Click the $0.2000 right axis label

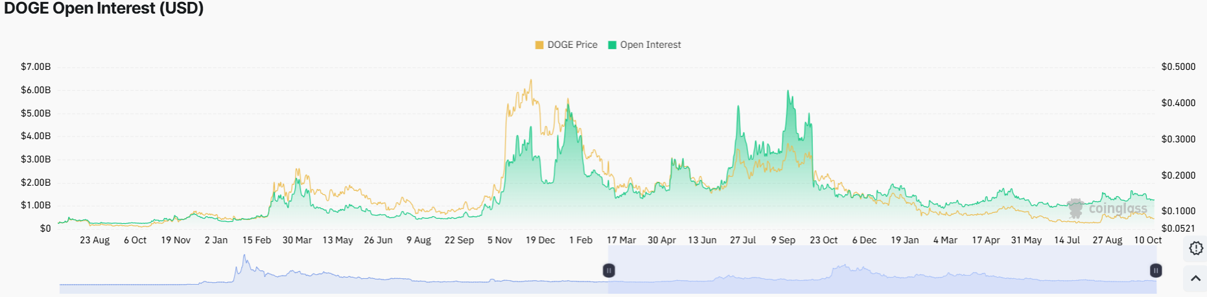(1178, 175)
